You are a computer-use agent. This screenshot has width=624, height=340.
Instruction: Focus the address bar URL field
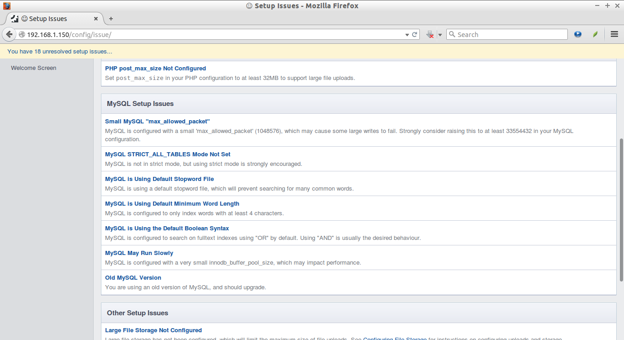pyautogui.click(x=215, y=34)
